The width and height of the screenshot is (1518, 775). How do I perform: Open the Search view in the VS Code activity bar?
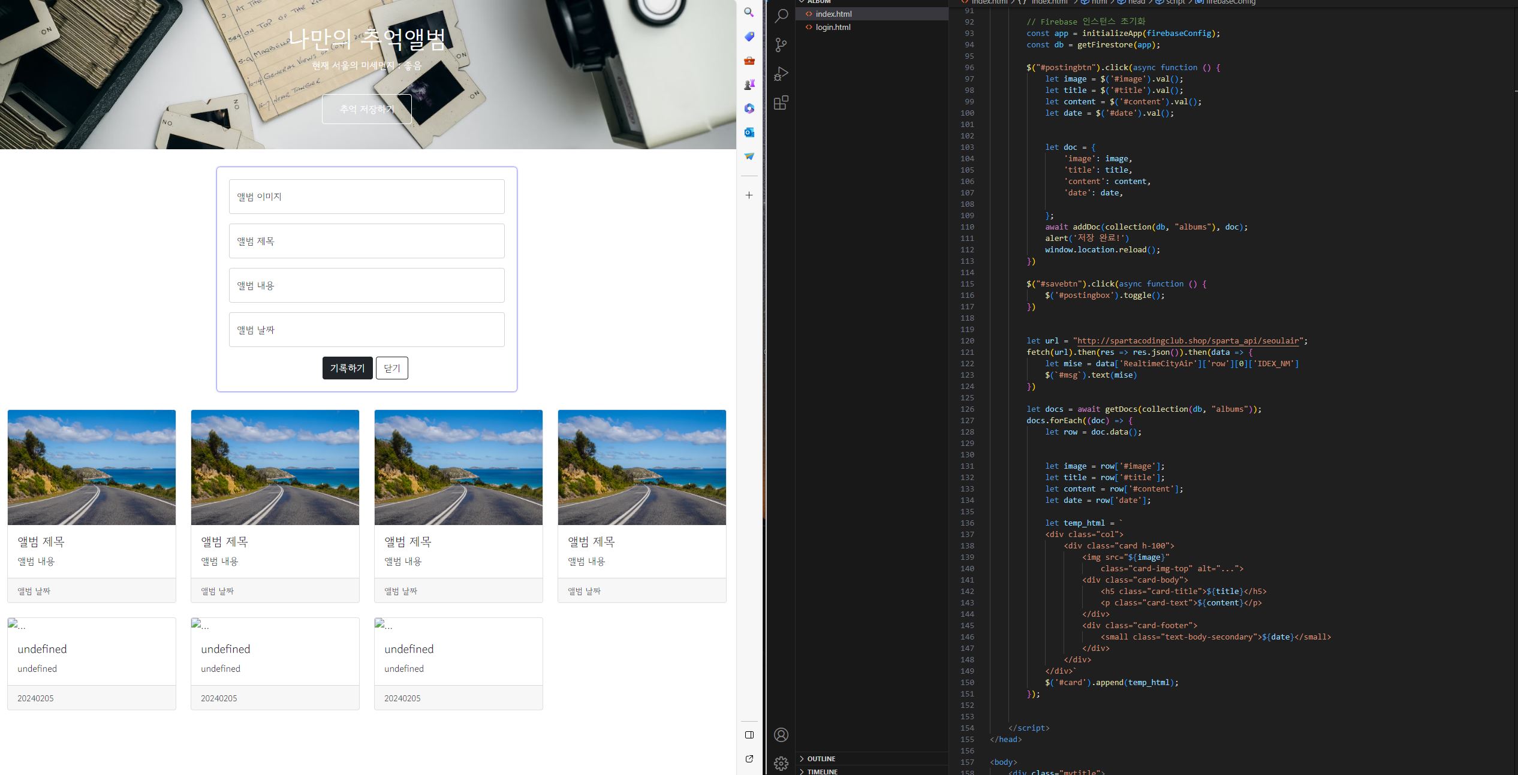click(781, 16)
